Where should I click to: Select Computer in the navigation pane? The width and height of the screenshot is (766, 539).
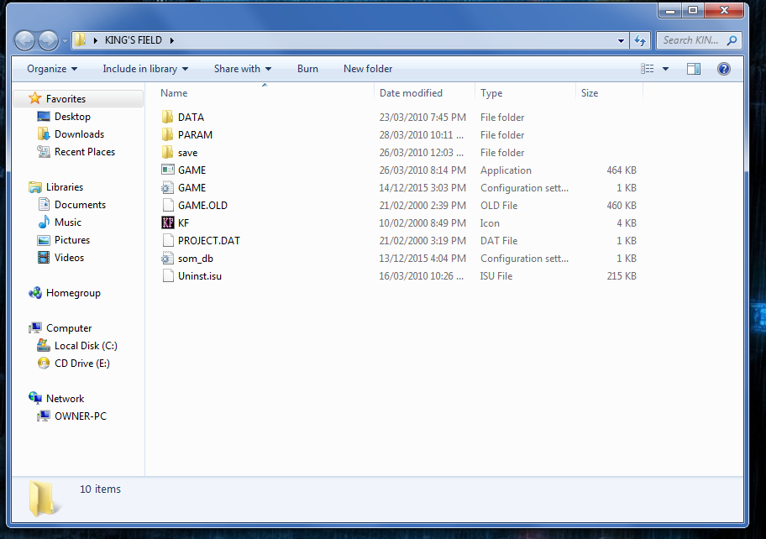coord(69,328)
